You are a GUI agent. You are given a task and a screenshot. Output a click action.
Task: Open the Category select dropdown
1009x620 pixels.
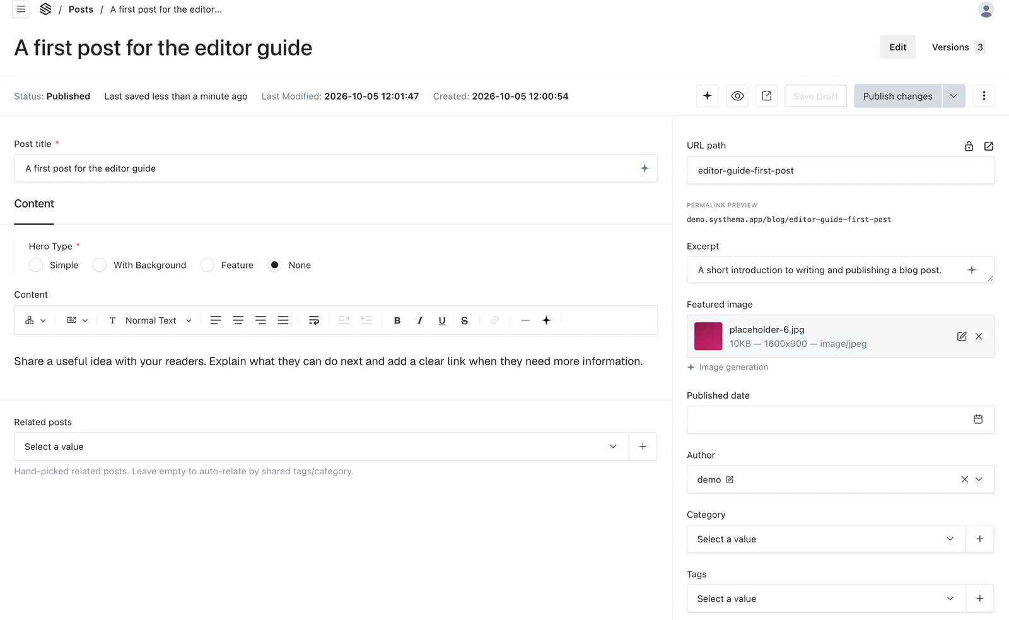(x=826, y=539)
